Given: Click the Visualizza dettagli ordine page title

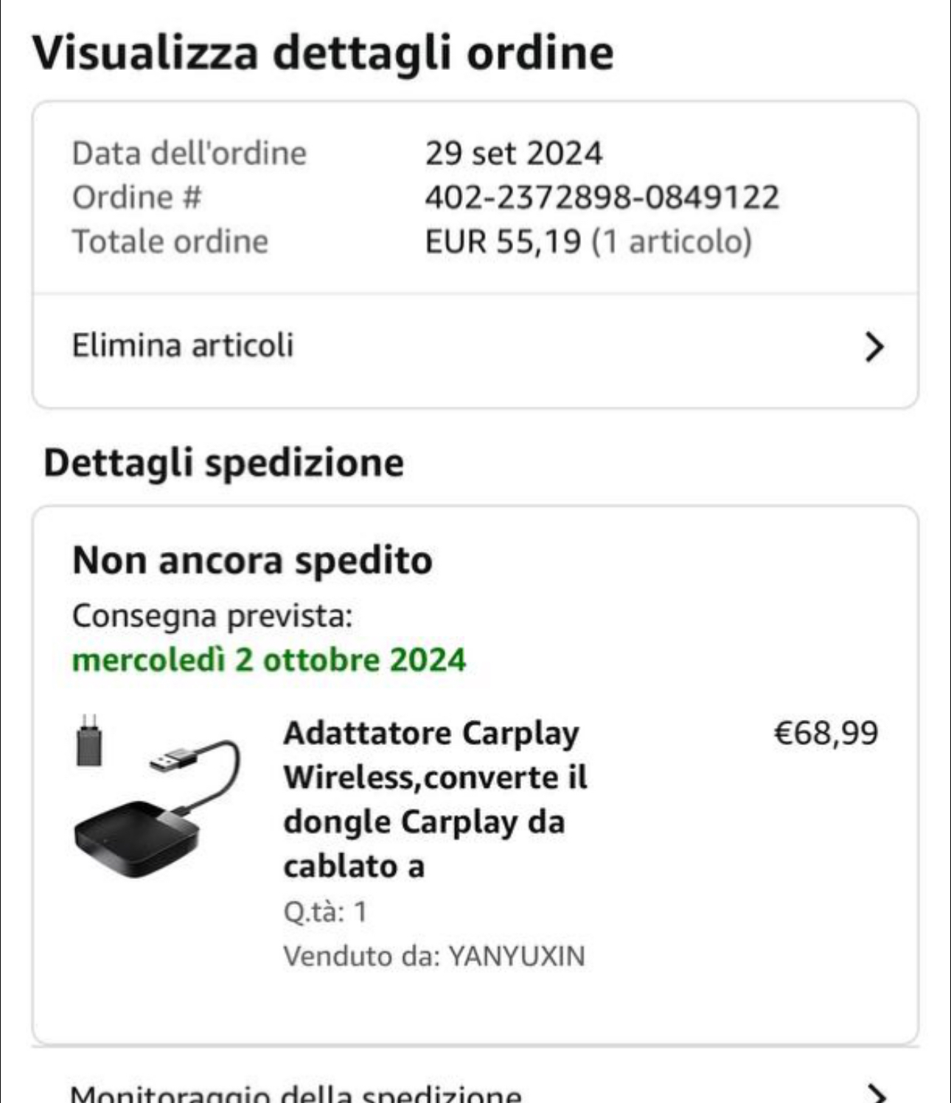Looking at the screenshot, I should click(323, 53).
